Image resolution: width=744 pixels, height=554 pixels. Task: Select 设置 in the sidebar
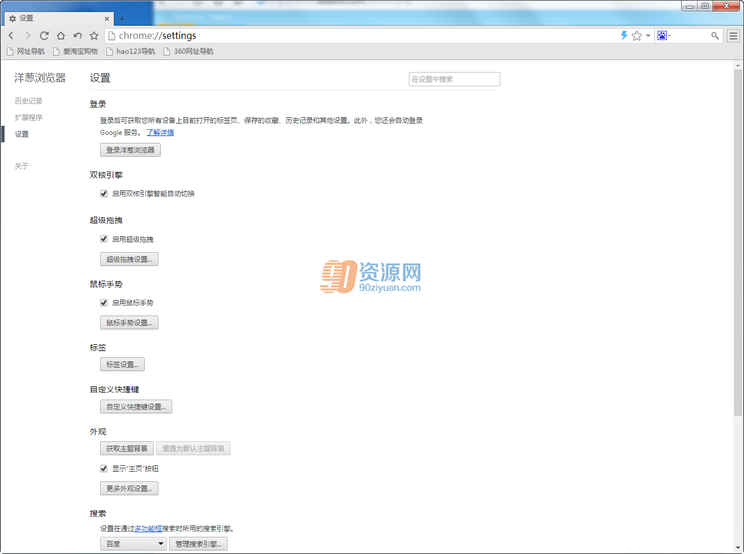tap(22, 134)
